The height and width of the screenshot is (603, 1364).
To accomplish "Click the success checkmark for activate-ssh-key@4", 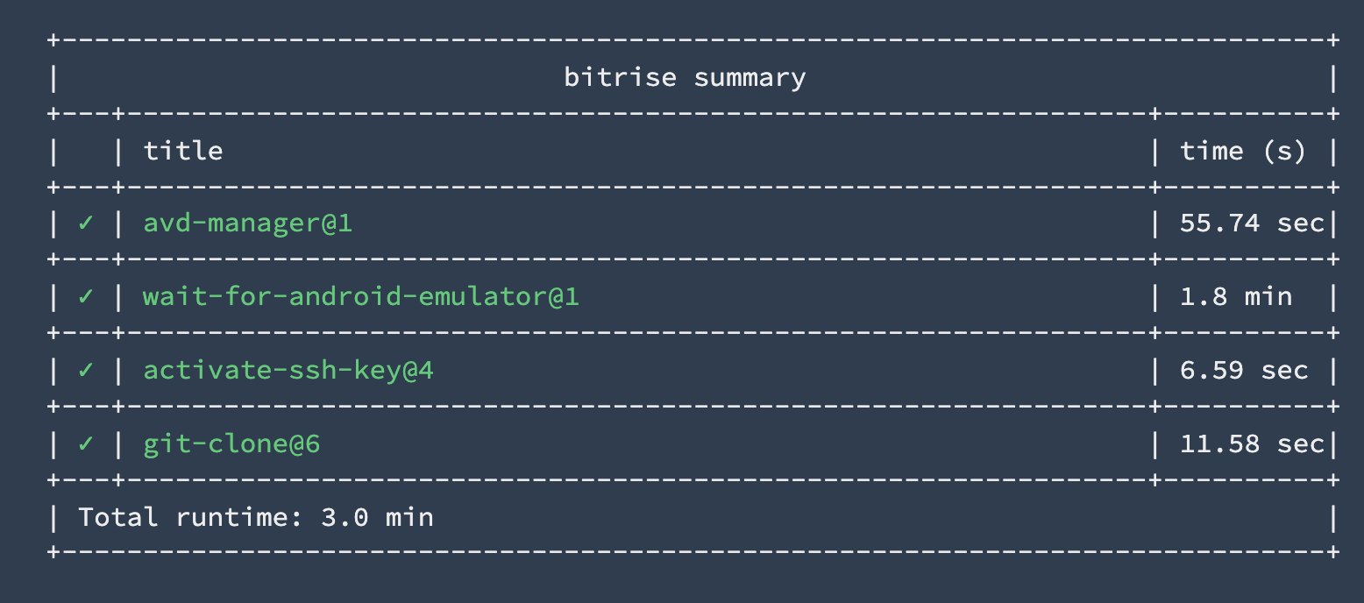I will (85, 371).
